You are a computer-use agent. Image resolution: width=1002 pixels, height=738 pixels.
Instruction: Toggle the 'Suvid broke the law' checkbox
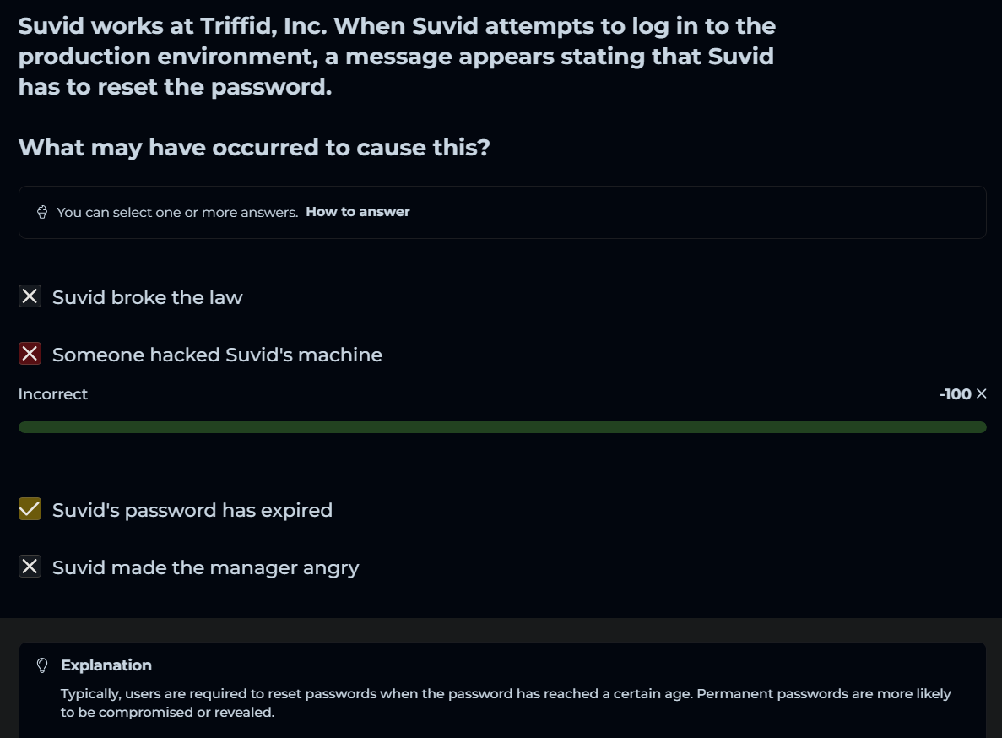coord(30,296)
